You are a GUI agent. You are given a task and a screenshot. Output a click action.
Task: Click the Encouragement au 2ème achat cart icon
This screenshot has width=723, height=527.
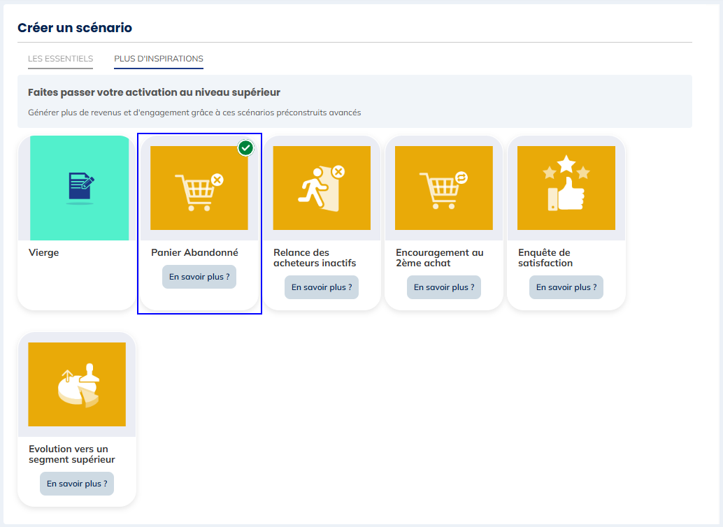(x=444, y=188)
